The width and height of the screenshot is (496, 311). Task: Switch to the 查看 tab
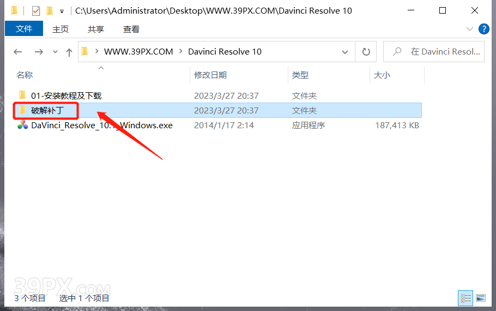131,29
